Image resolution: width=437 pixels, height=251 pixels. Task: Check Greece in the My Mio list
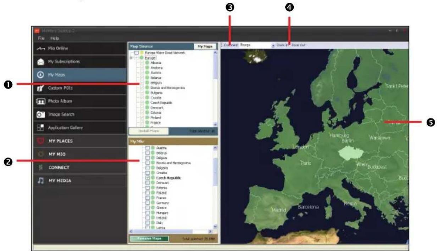(x=148, y=208)
